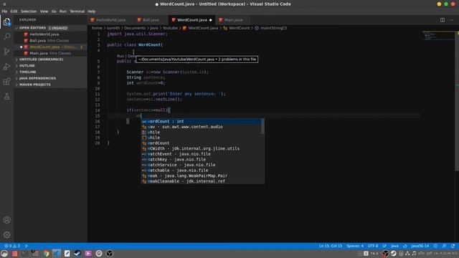The width and height of the screenshot is (459, 258).
Task: Open editor More Actions ellipsis
Action: (x=451, y=20)
